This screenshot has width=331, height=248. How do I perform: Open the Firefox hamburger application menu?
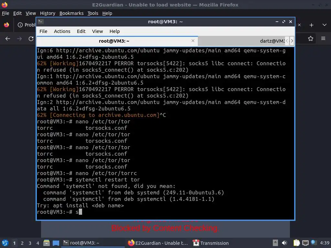point(323,38)
